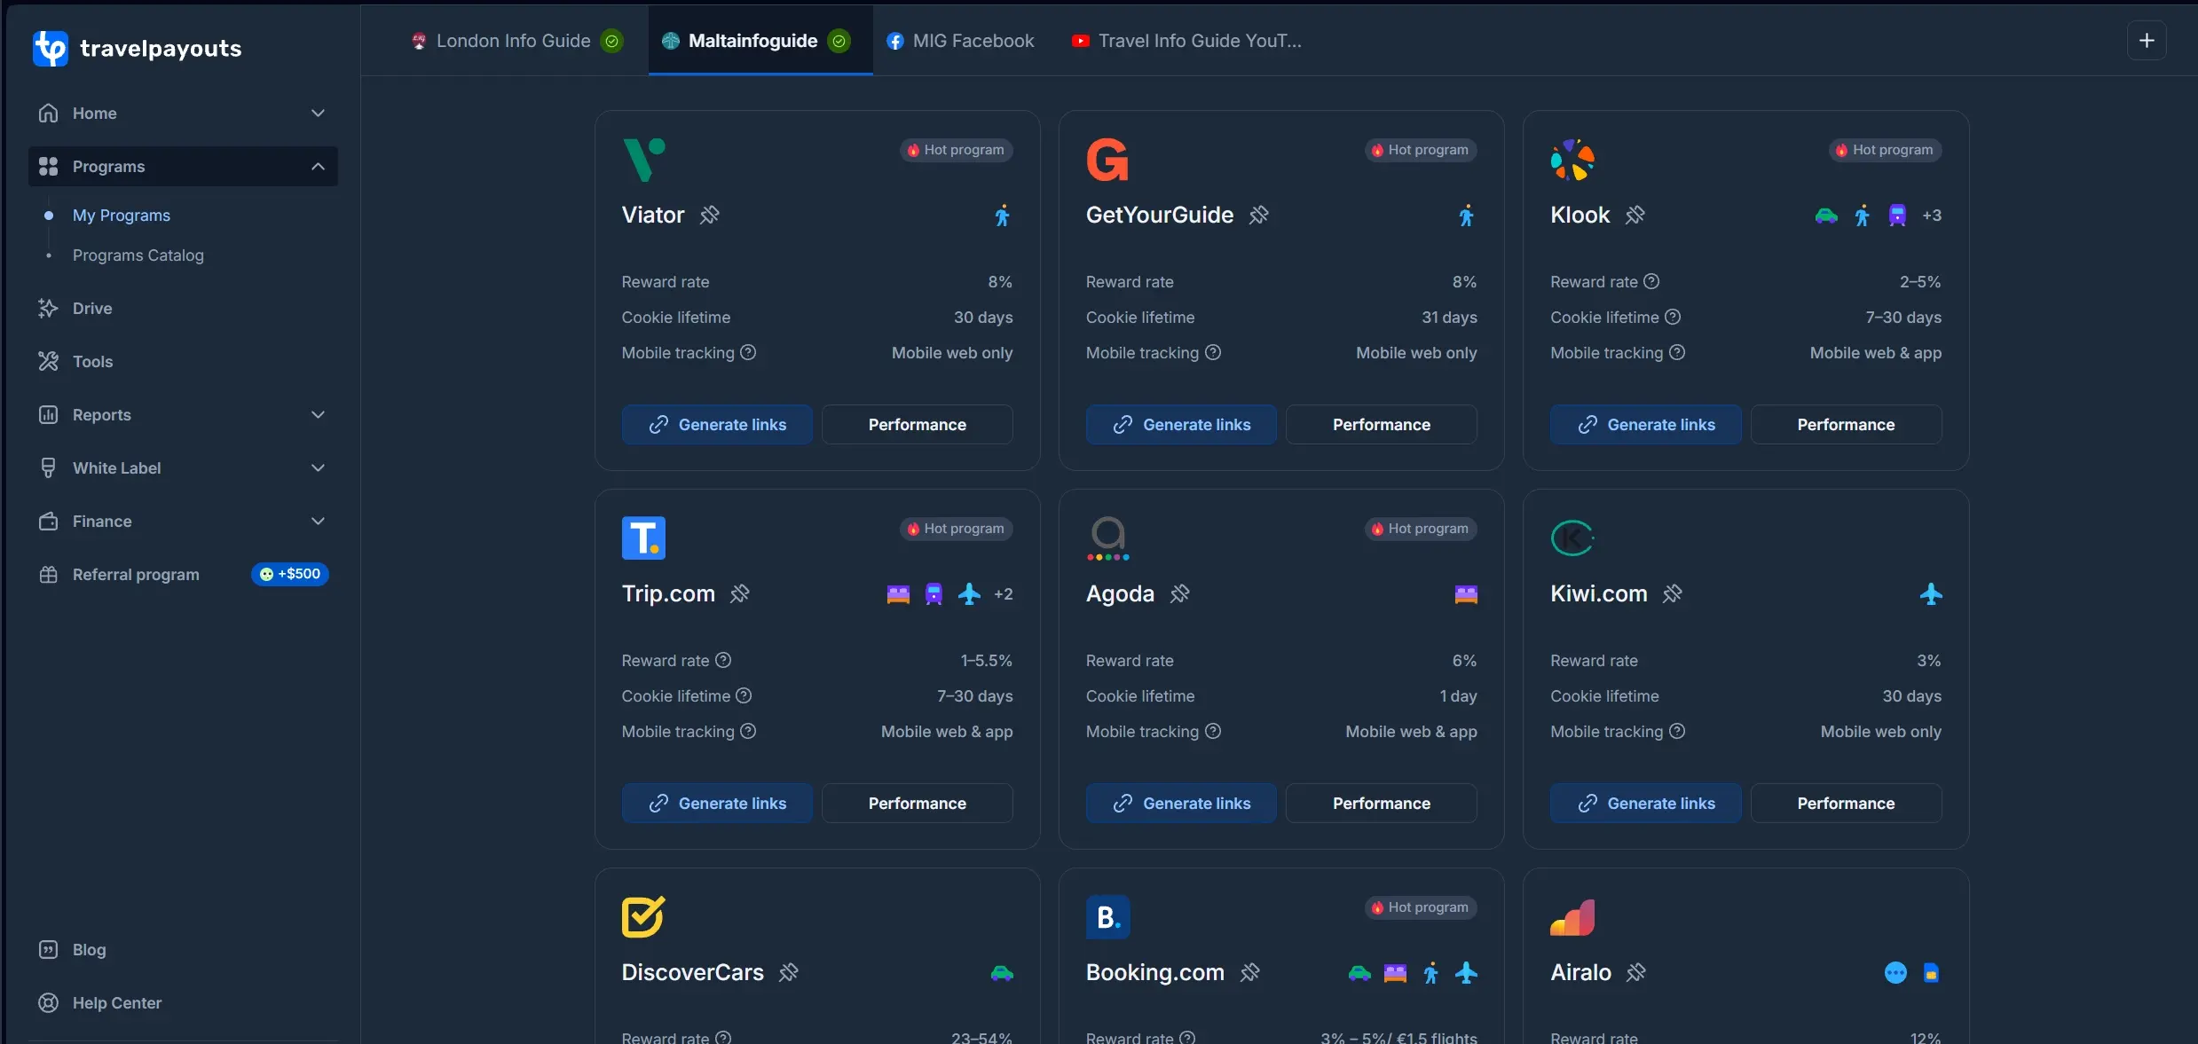Add a new project with the plus button

coord(2147,41)
